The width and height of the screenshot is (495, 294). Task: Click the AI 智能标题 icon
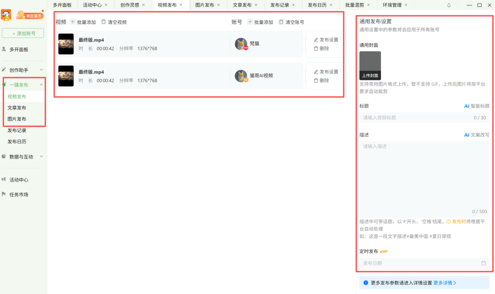[x=467, y=106]
